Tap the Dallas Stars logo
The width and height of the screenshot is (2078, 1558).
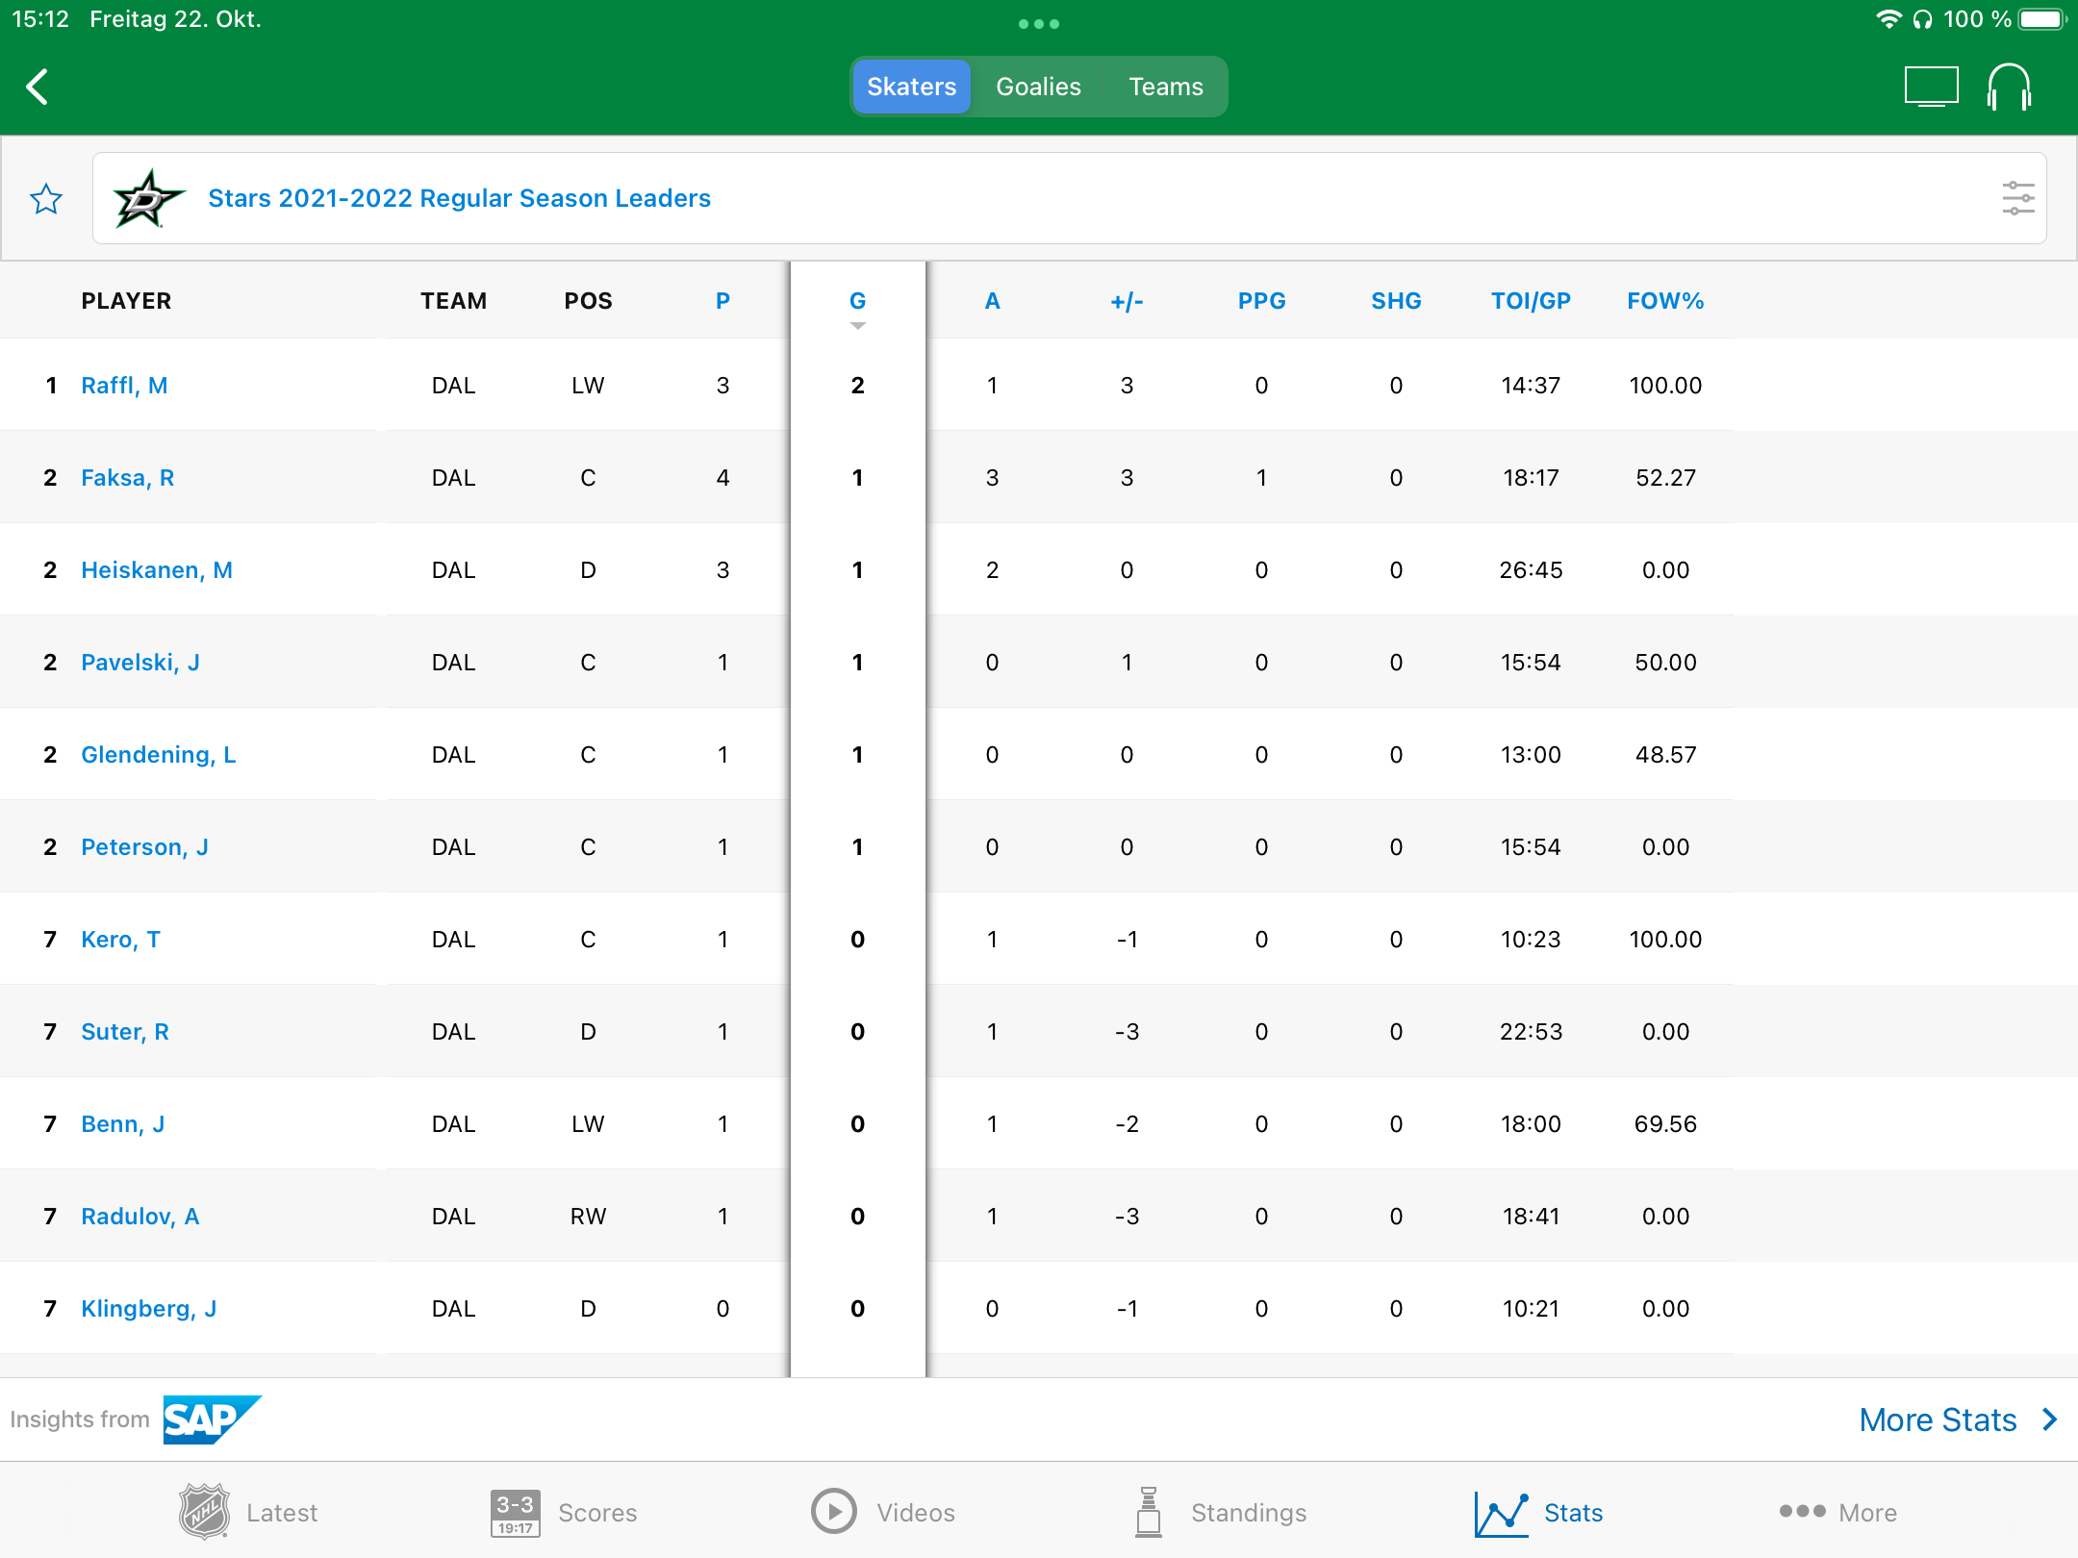[147, 198]
